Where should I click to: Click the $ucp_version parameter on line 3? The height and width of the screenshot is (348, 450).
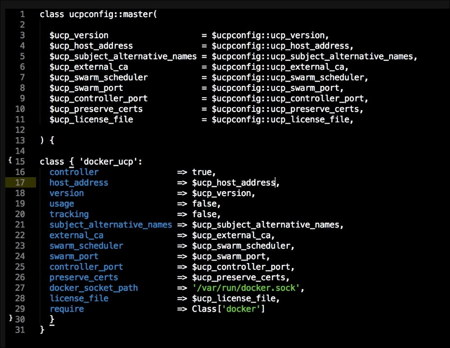79,35
